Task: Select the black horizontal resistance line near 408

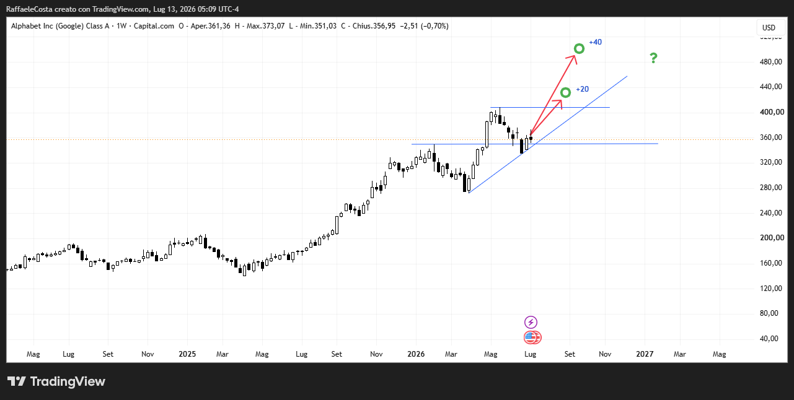Action: (x=550, y=108)
